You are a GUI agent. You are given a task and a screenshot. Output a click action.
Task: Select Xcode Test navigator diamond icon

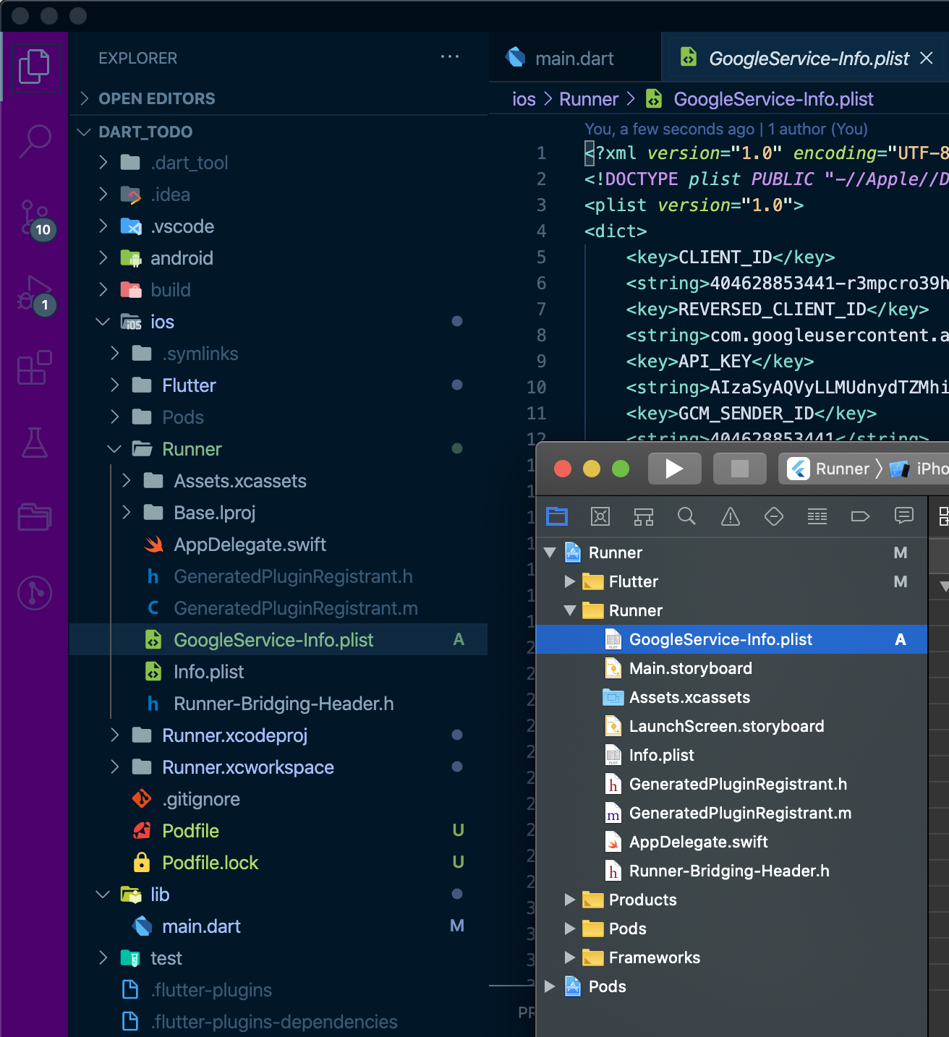pyautogui.click(x=774, y=516)
